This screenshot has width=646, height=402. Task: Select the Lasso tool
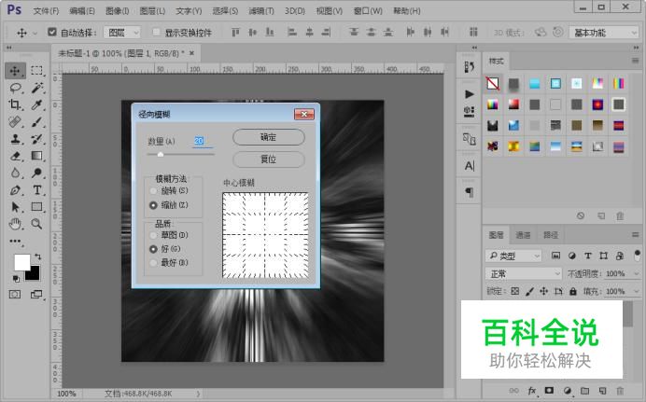tap(15, 88)
